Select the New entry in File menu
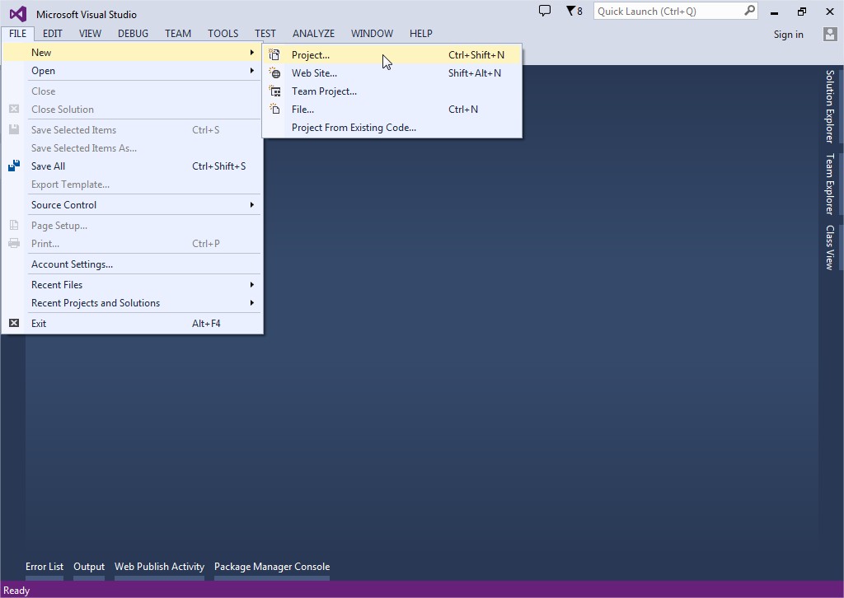 (133, 52)
